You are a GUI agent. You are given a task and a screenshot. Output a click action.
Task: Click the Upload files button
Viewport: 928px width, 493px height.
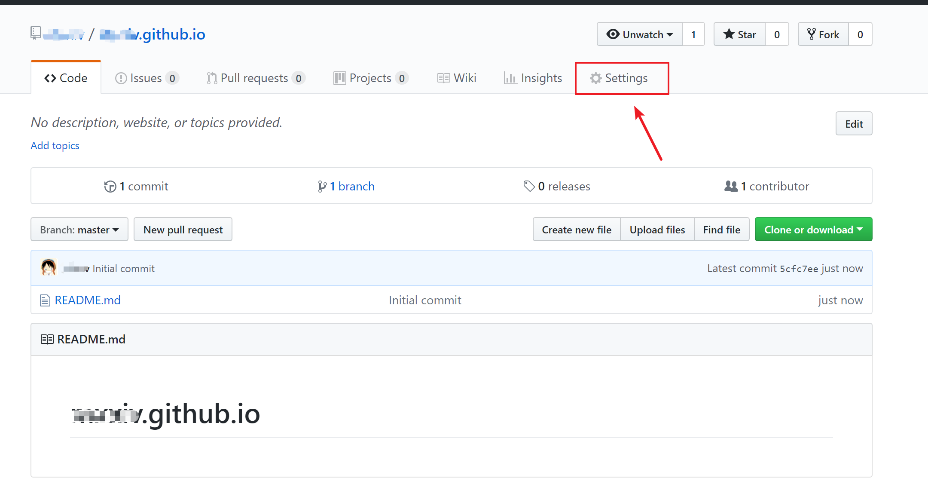click(x=657, y=229)
